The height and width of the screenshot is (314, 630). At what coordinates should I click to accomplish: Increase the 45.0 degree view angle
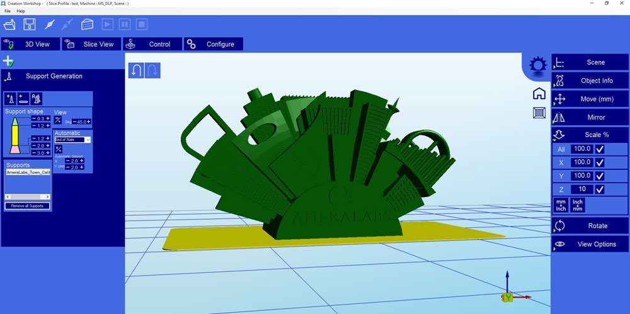pos(88,121)
